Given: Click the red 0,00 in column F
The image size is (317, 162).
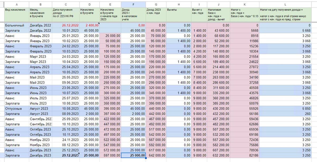Looking at the screenshot, I should (x=133, y=25).
